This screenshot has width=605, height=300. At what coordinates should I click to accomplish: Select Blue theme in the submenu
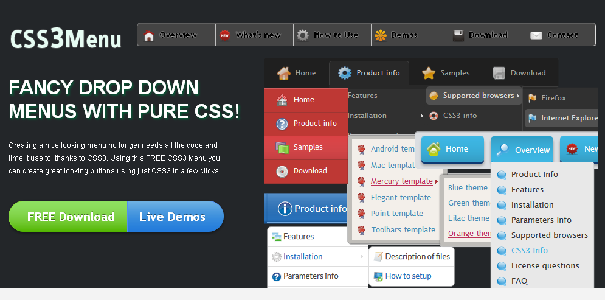pos(468,188)
